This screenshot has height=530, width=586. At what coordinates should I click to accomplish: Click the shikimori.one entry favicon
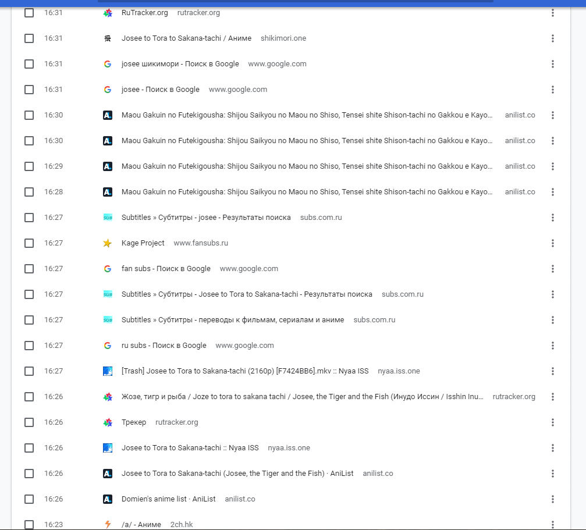[x=108, y=38]
